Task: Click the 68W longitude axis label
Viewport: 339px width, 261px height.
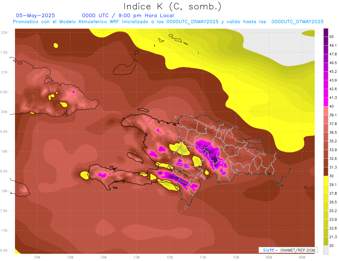Action: coord(302,257)
